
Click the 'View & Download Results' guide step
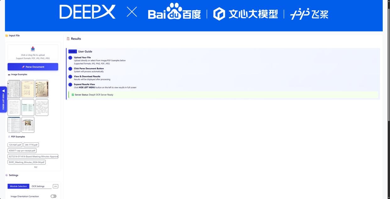pyautogui.click(x=87, y=76)
